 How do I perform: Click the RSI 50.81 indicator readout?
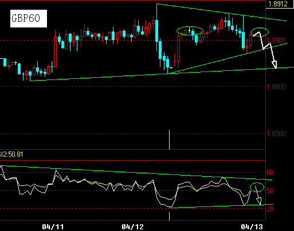click(x=11, y=154)
